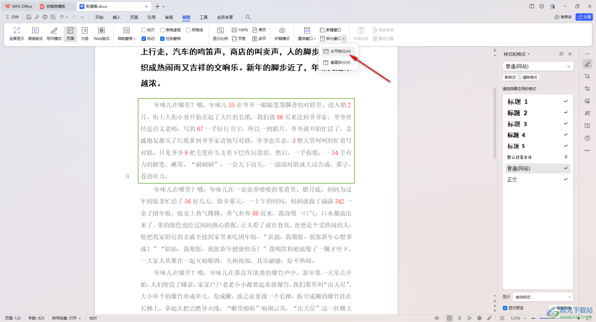Image resolution: width=596 pixels, height=322 pixels.
Task: Open the display ratio dialog
Action: [220, 34]
